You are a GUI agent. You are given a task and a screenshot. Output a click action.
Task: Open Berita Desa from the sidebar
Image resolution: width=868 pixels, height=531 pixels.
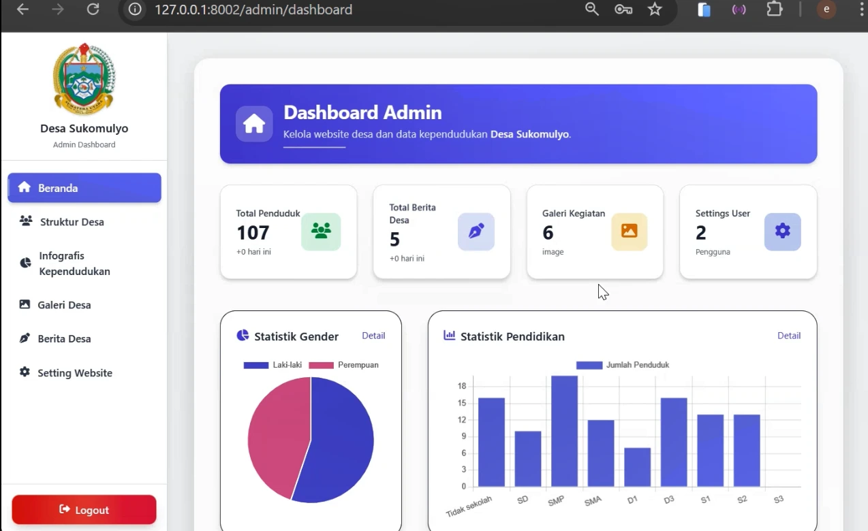pos(65,338)
